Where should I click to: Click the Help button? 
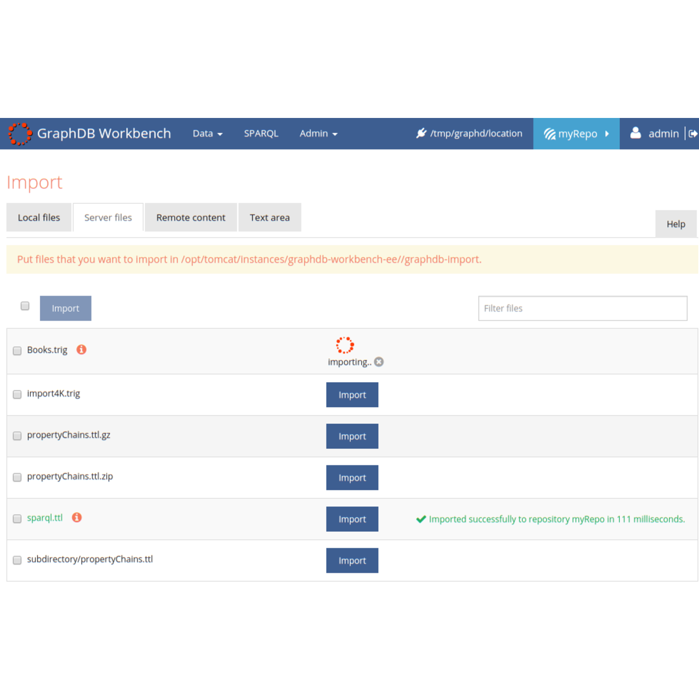tap(676, 224)
